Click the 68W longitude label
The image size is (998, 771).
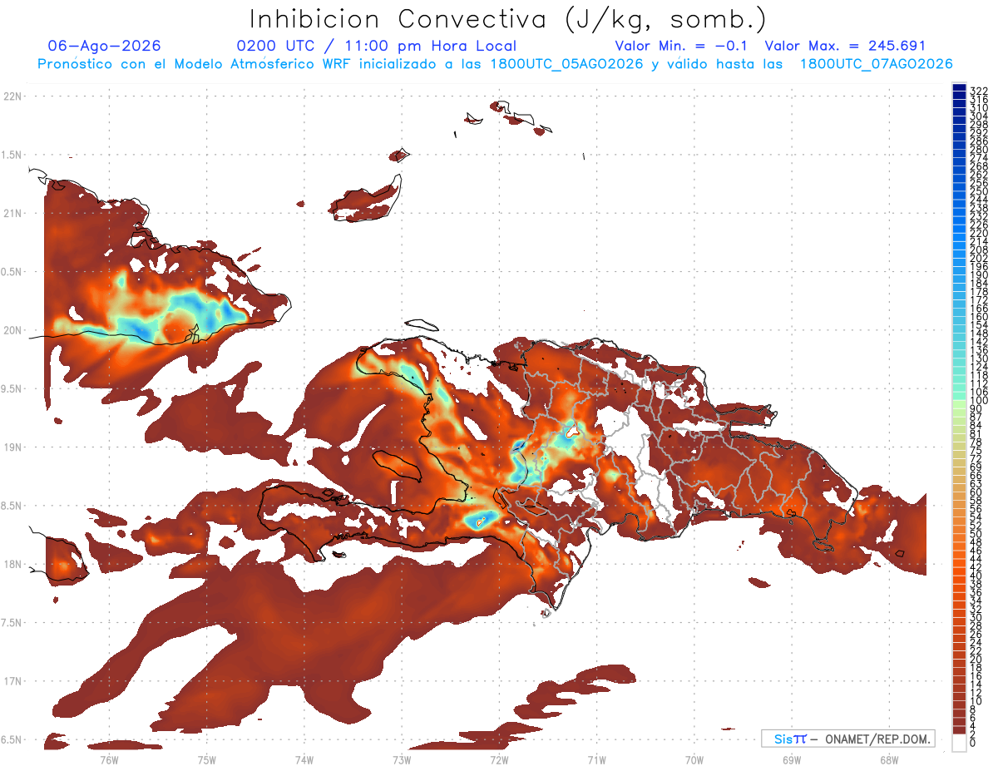888,759
